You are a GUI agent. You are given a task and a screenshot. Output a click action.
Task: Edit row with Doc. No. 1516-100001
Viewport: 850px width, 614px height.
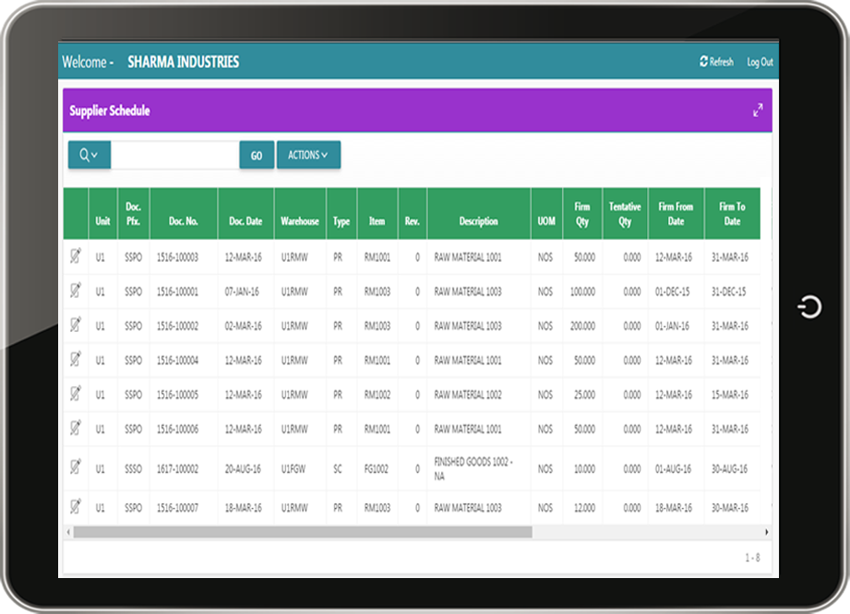pyautogui.click(x=76, y=290)
